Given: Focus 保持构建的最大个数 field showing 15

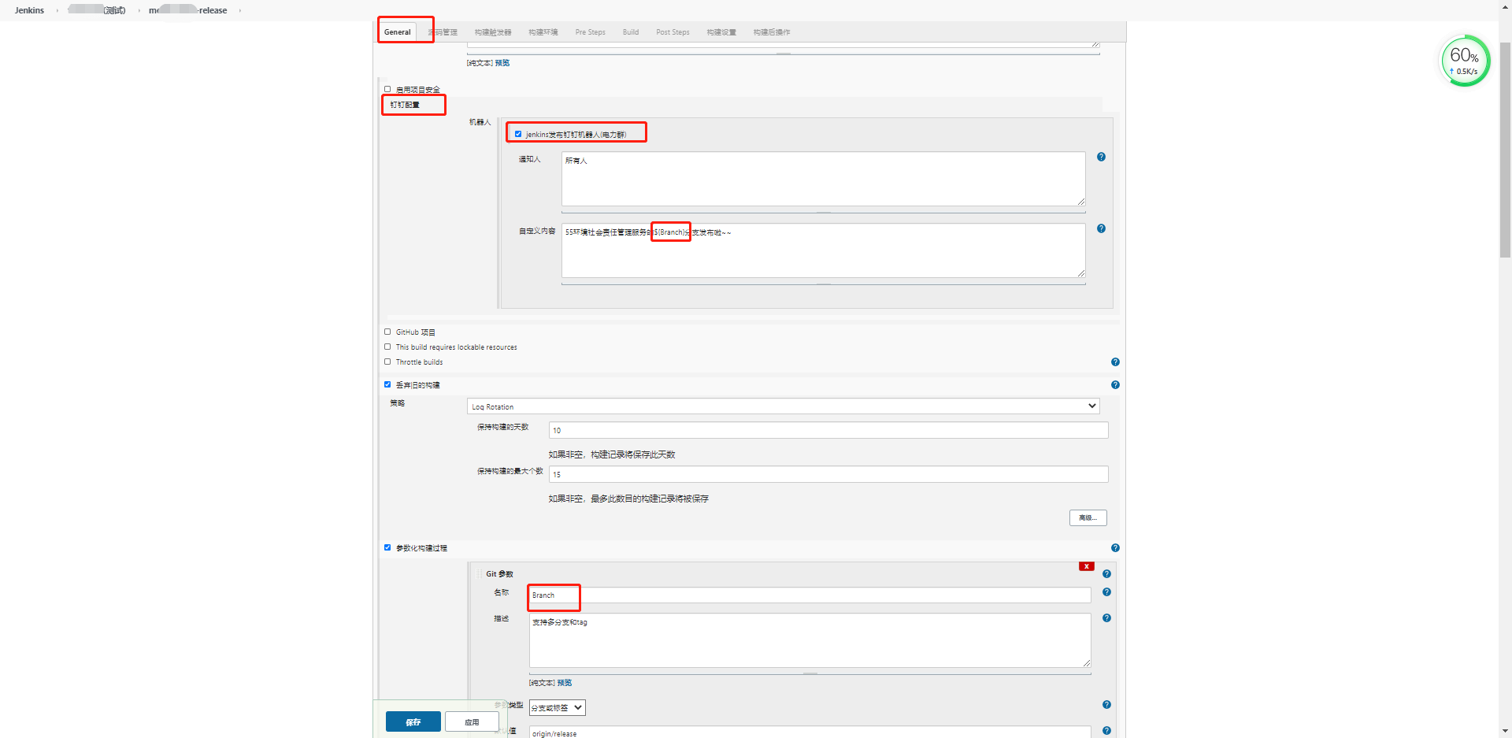Looking at the screenshot, I should click(x=828, y=474).
